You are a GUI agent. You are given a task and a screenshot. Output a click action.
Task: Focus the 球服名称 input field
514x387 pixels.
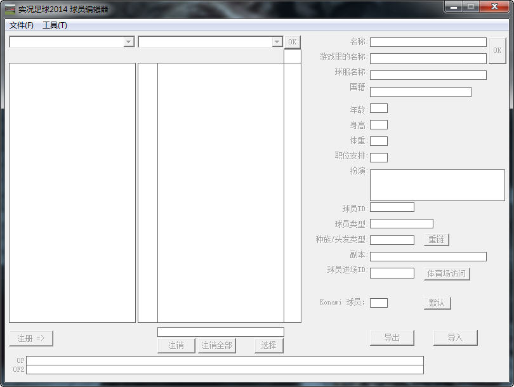click(x=428, y=75)
